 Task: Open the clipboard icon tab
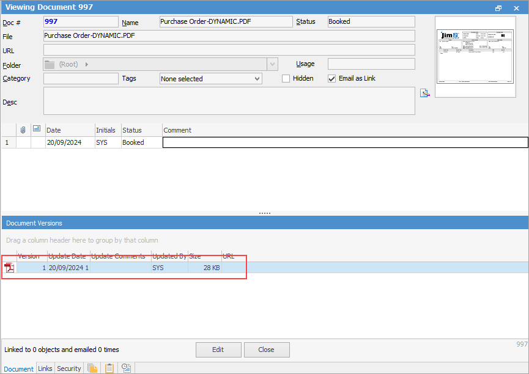coord(109,369)
